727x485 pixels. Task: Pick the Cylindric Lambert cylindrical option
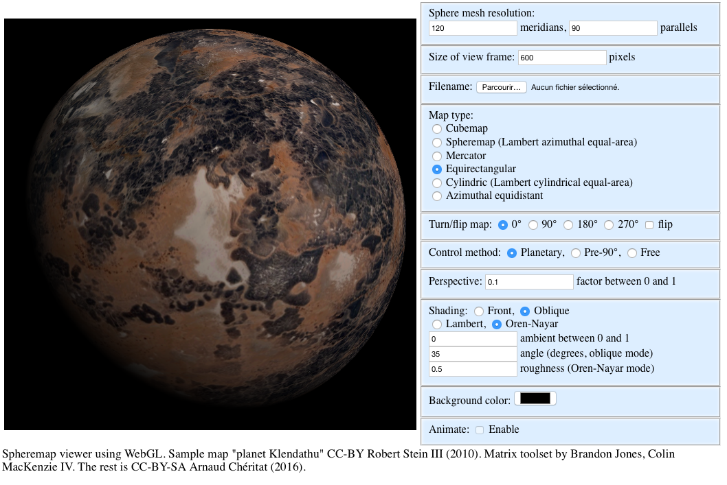pyautogui.click(x=436, y=182)
